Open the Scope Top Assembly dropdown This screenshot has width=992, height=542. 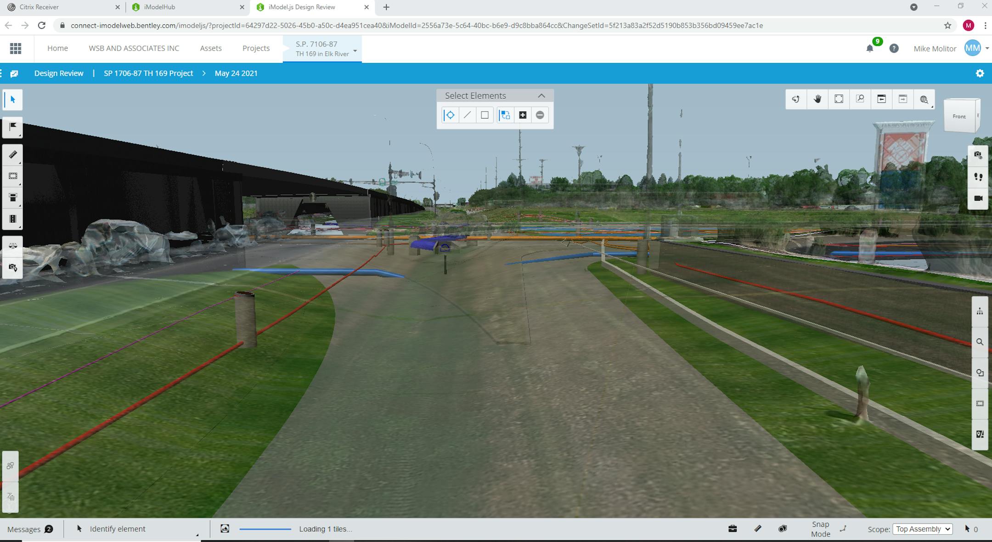pyautogui.click(x=923, y=529)
